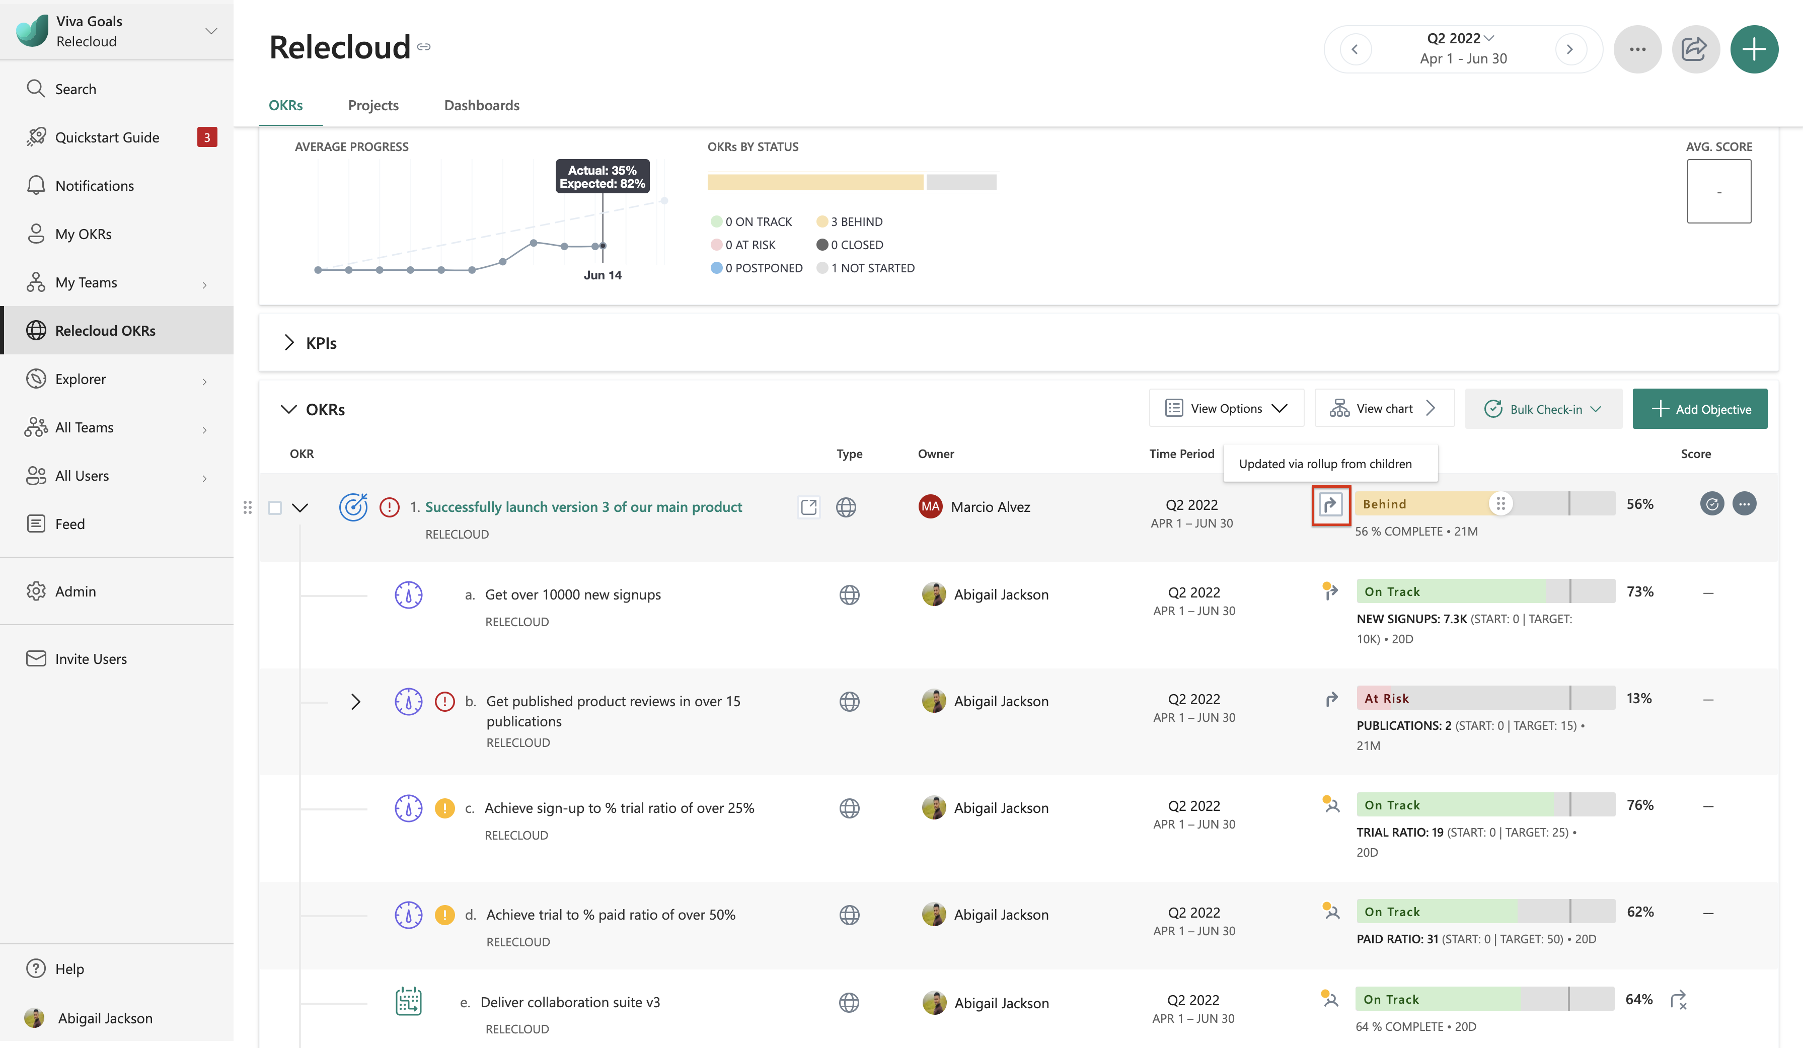This screenshot has height=1048, width=1803.
Task: Check the checkbox for objective 1 row
Action: 275,508
